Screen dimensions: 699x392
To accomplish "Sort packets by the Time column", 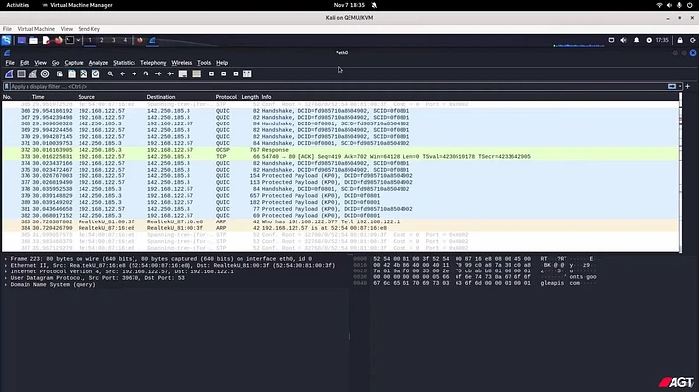I will pos(38,97).
